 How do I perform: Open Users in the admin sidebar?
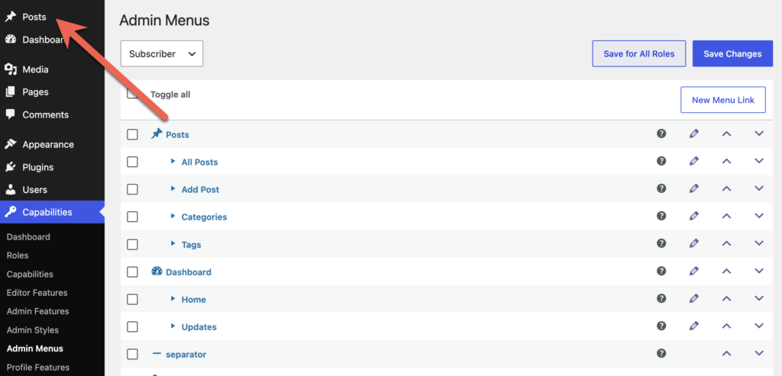coord(34,190)
